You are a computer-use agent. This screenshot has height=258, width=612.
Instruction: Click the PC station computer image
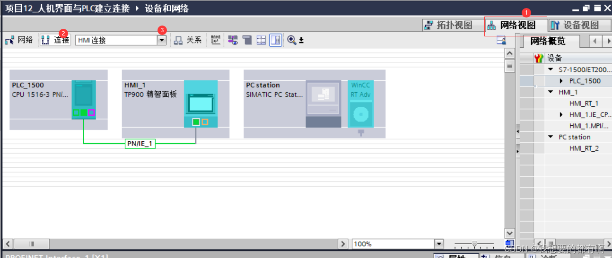[x=323, y=103]
